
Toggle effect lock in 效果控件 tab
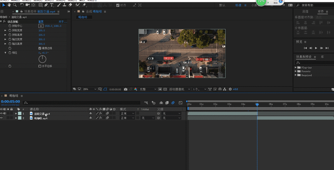pyautogui.click(x=22, y=12)
